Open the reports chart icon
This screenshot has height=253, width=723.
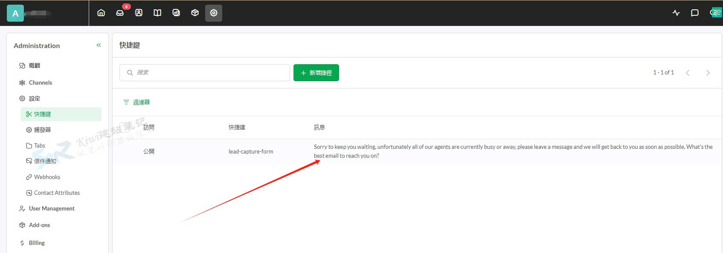(176, 13)
